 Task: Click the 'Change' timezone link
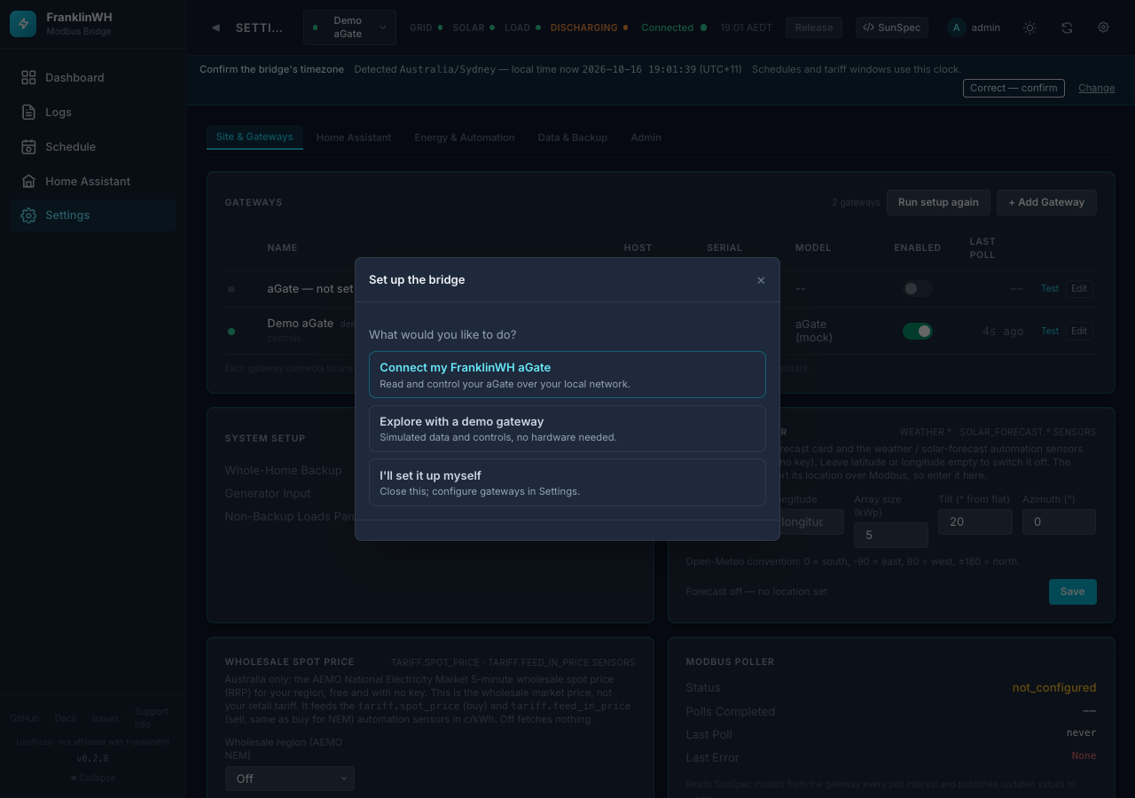click(x=1097, y=88)
